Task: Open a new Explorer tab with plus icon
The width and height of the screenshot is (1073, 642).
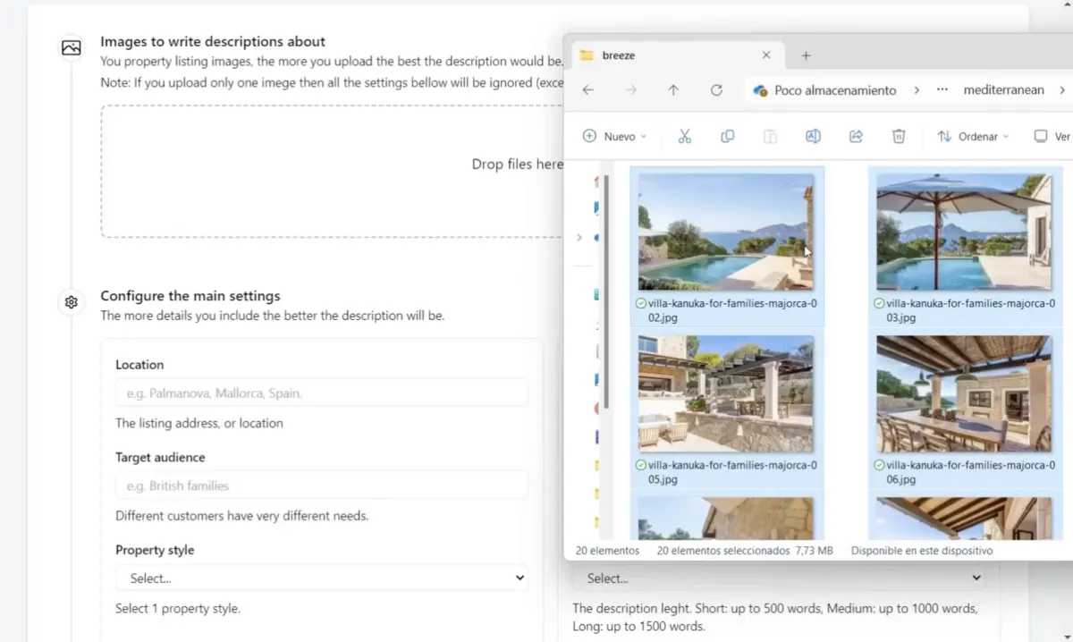Action: point(806,55)
